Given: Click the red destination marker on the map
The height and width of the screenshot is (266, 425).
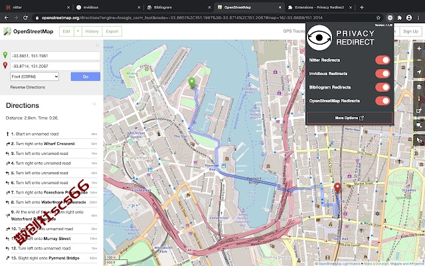Looking at the screenshot, I should (x=337, y=188).
